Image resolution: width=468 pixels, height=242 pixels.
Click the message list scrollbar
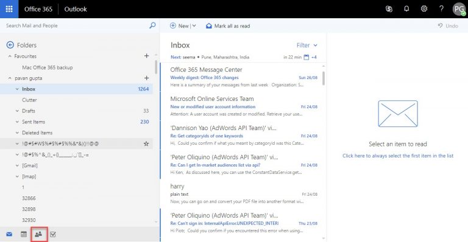(324, 78)
